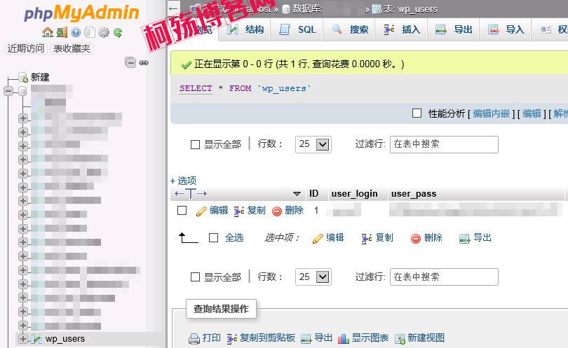Click the printer icon for 打印
The image size is (568, 348).
[x=194, y=339]
